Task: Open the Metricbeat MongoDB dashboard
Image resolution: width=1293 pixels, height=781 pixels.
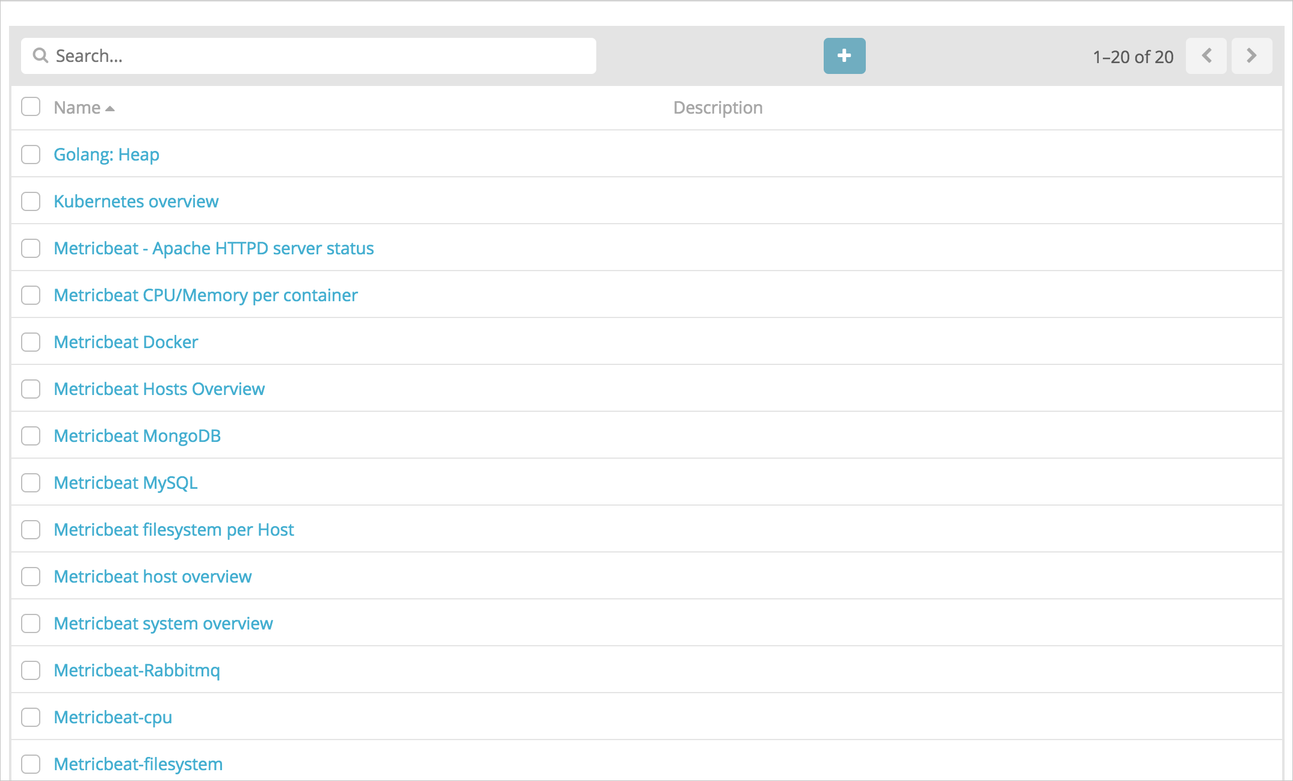Action: pyautogui.click(x=137, y=436)
